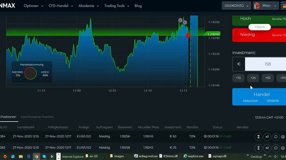Click the x2 double-up icon in the €63 row
Screen dimensions: 286x160
coord(267,137)
